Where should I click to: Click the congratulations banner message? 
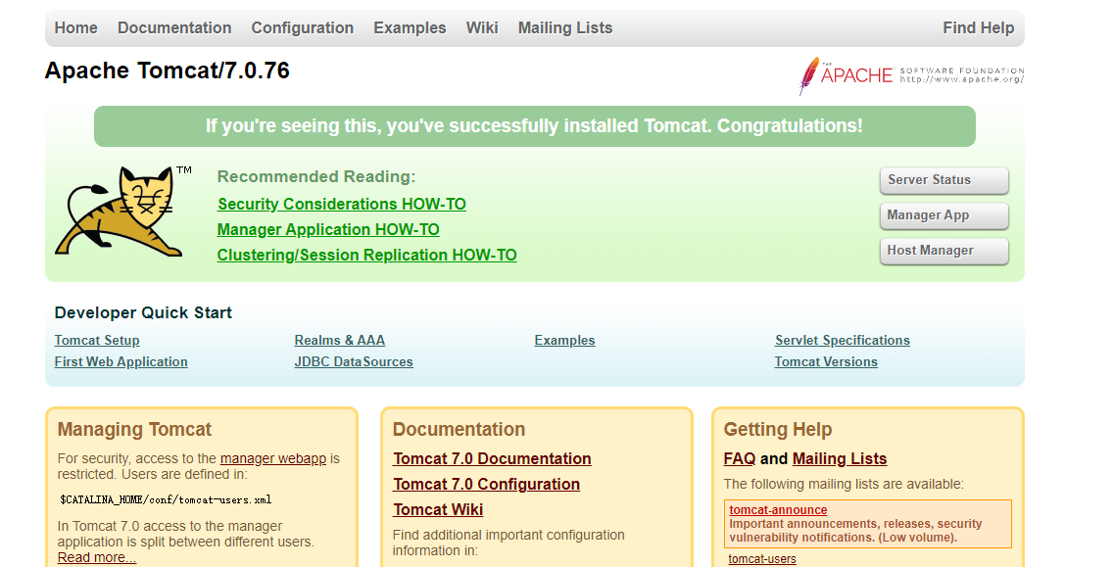click(x=535, y=126)
